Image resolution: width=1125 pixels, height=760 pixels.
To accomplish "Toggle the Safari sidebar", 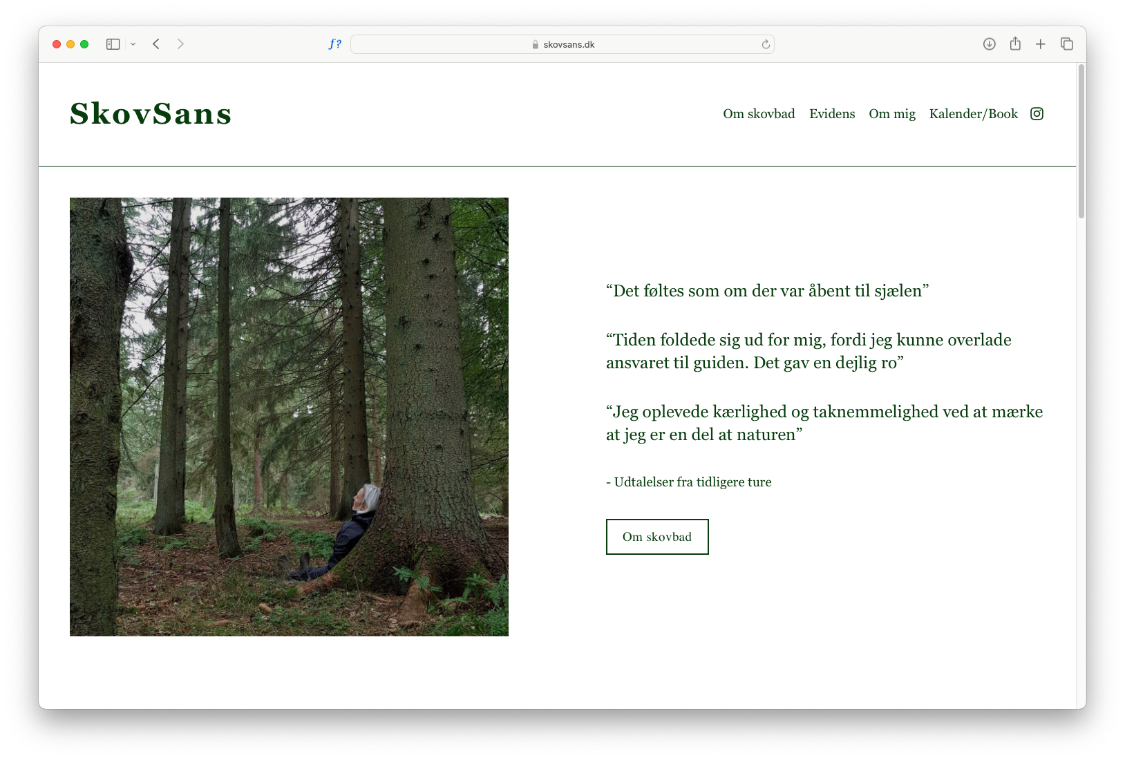I will click(113, 44).
